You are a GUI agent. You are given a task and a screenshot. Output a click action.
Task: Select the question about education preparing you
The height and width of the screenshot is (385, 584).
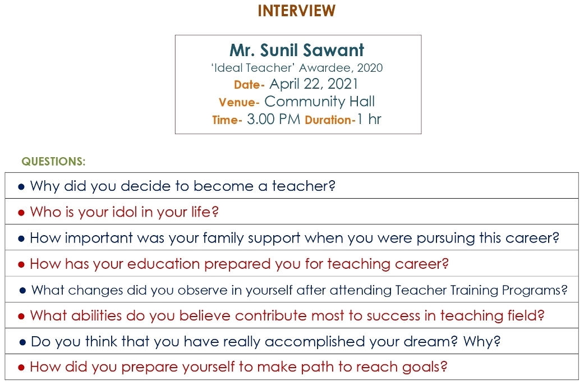tap(240, 264)
